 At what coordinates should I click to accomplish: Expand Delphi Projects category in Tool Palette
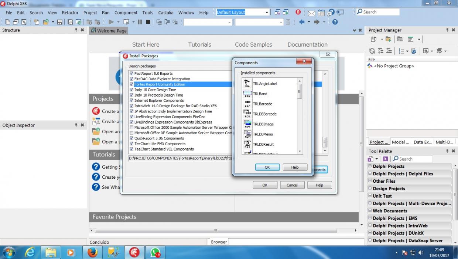point(370,166)
